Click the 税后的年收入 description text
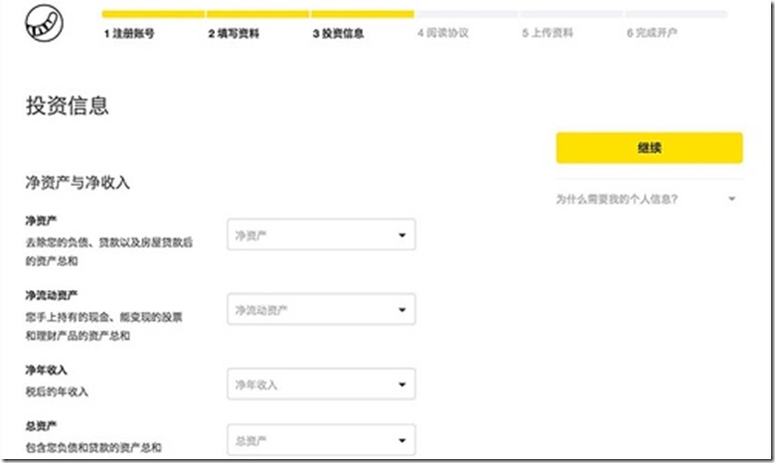 pos(57,391)
